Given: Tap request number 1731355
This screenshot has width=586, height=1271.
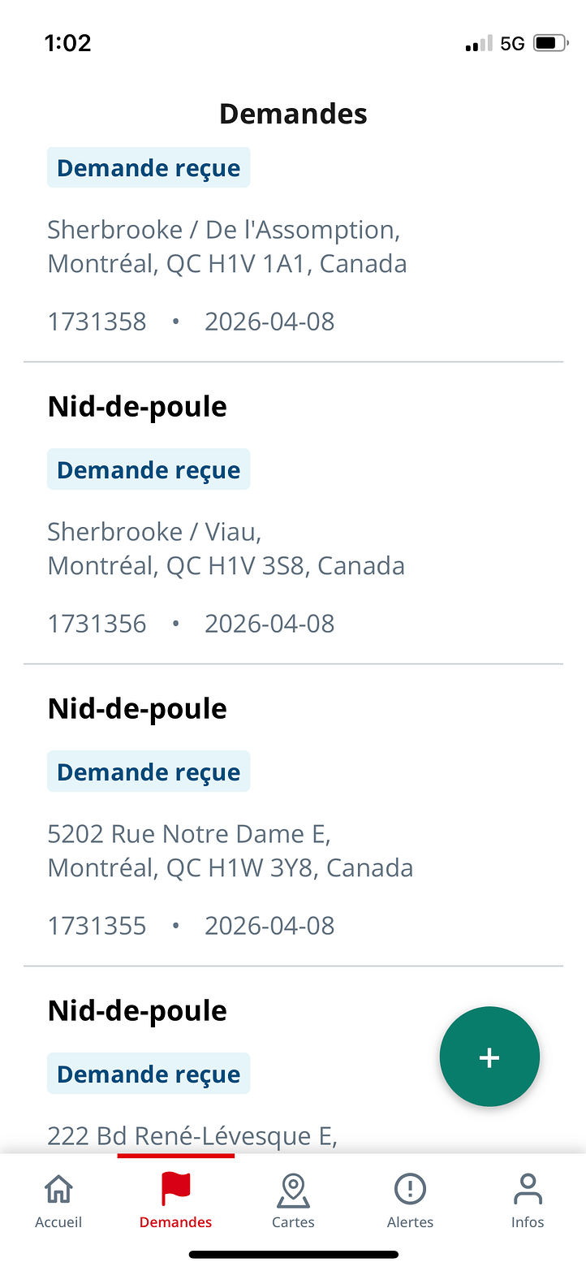Looking at the screenshot, I should coord(97,926).
